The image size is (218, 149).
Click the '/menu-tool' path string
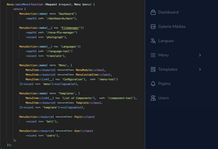point(107,79)
